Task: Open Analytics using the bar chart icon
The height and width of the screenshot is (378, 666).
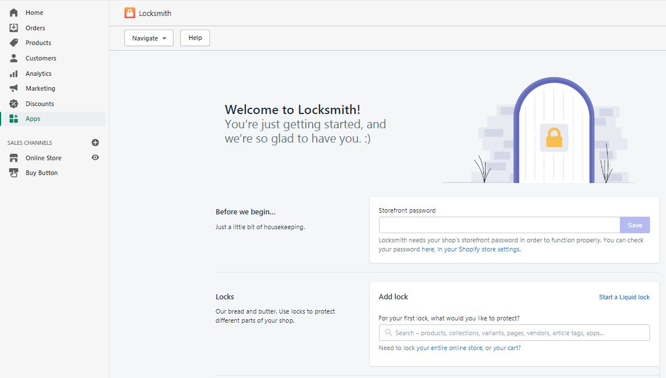Action: tap(14, 74)
